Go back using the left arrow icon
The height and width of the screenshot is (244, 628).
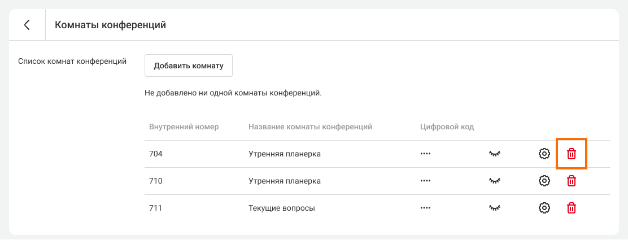pos(27,25)
